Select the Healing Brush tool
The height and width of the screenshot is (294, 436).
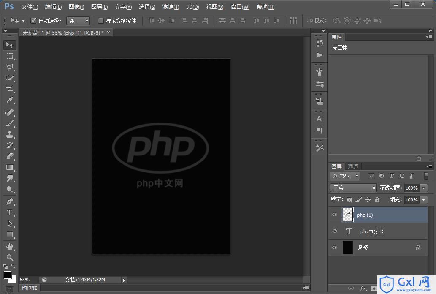pyautogui.click(x=10, y=112)
